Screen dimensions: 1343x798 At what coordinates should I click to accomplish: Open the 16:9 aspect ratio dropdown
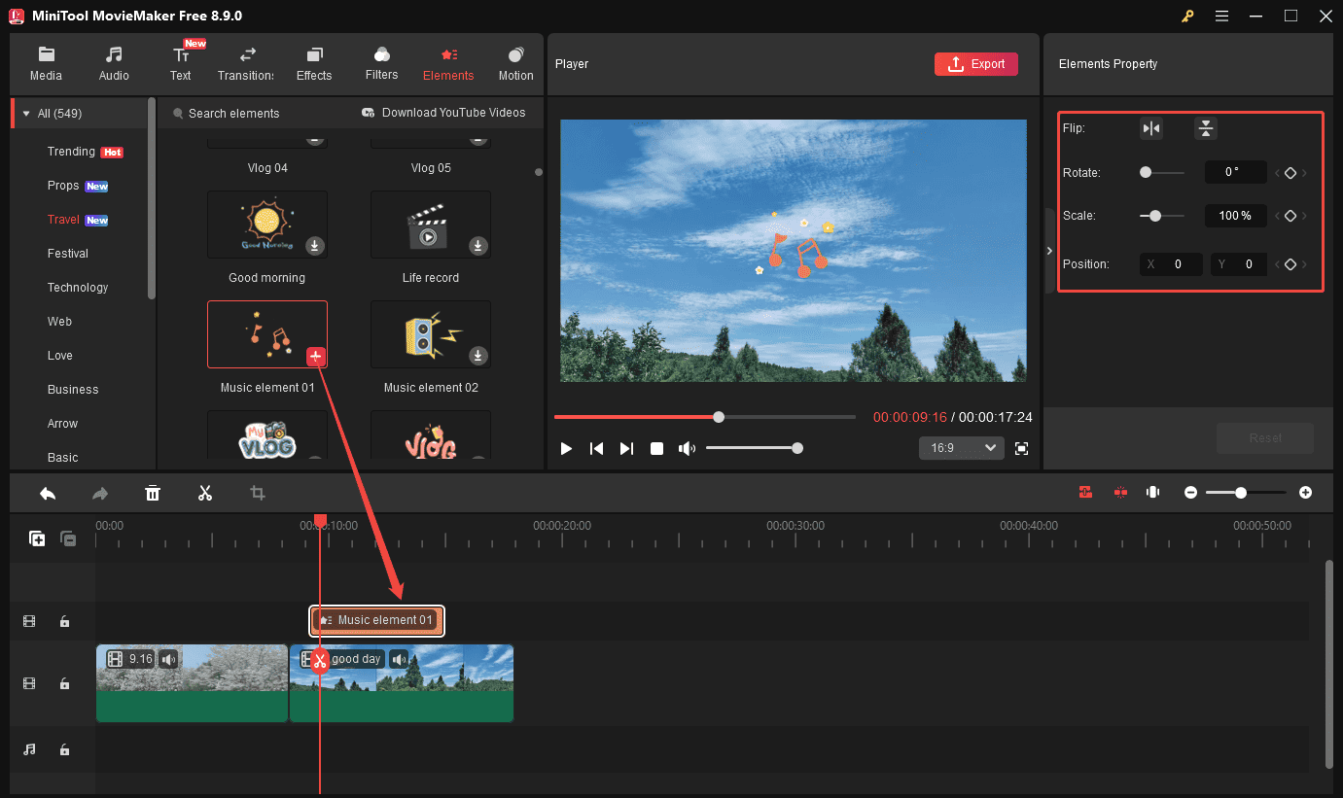(x=962, y=447)
